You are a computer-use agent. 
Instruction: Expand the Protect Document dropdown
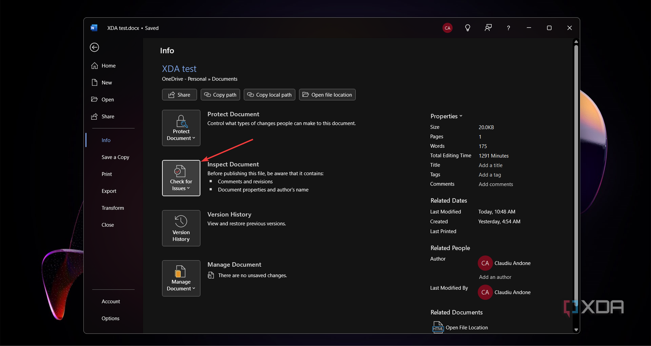pyautogui.click(x=181, y=128)
